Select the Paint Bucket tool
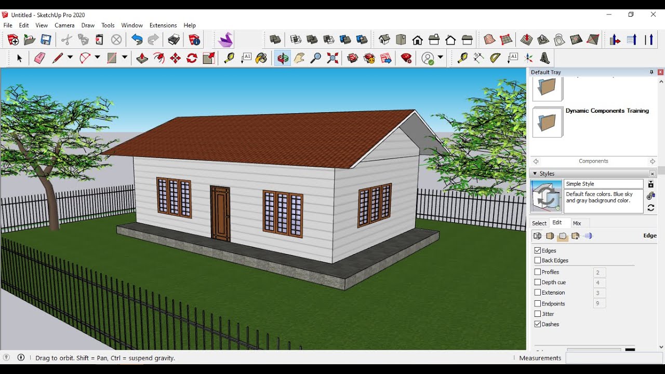The width and height of the screenshot is (665, 374). pyautogui.click(x=261, y=58)
